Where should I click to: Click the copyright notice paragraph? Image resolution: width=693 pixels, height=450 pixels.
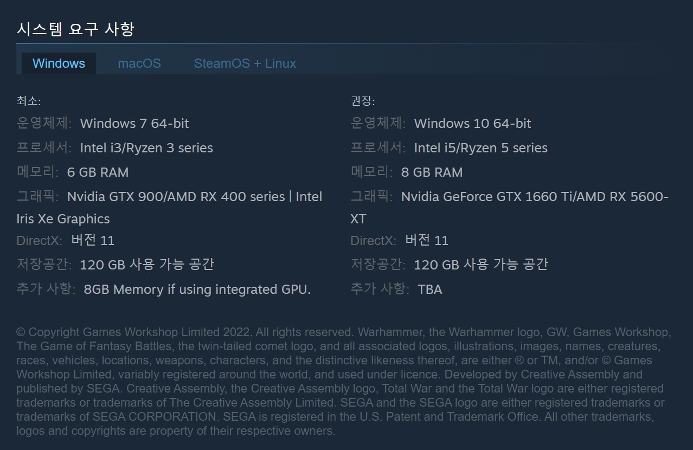pyautogui.click(x=344, y=382)
